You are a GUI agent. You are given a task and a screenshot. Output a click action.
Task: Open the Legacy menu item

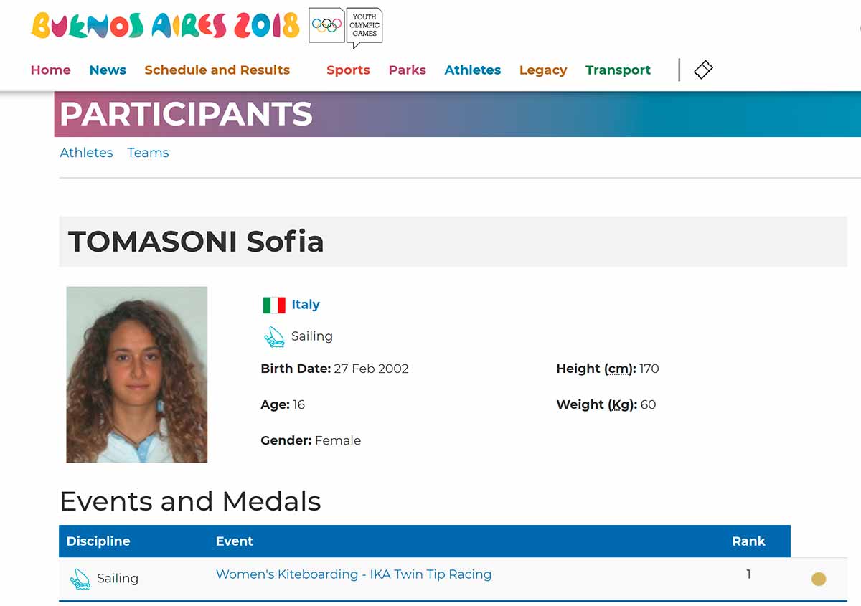(x=543, y=70)
